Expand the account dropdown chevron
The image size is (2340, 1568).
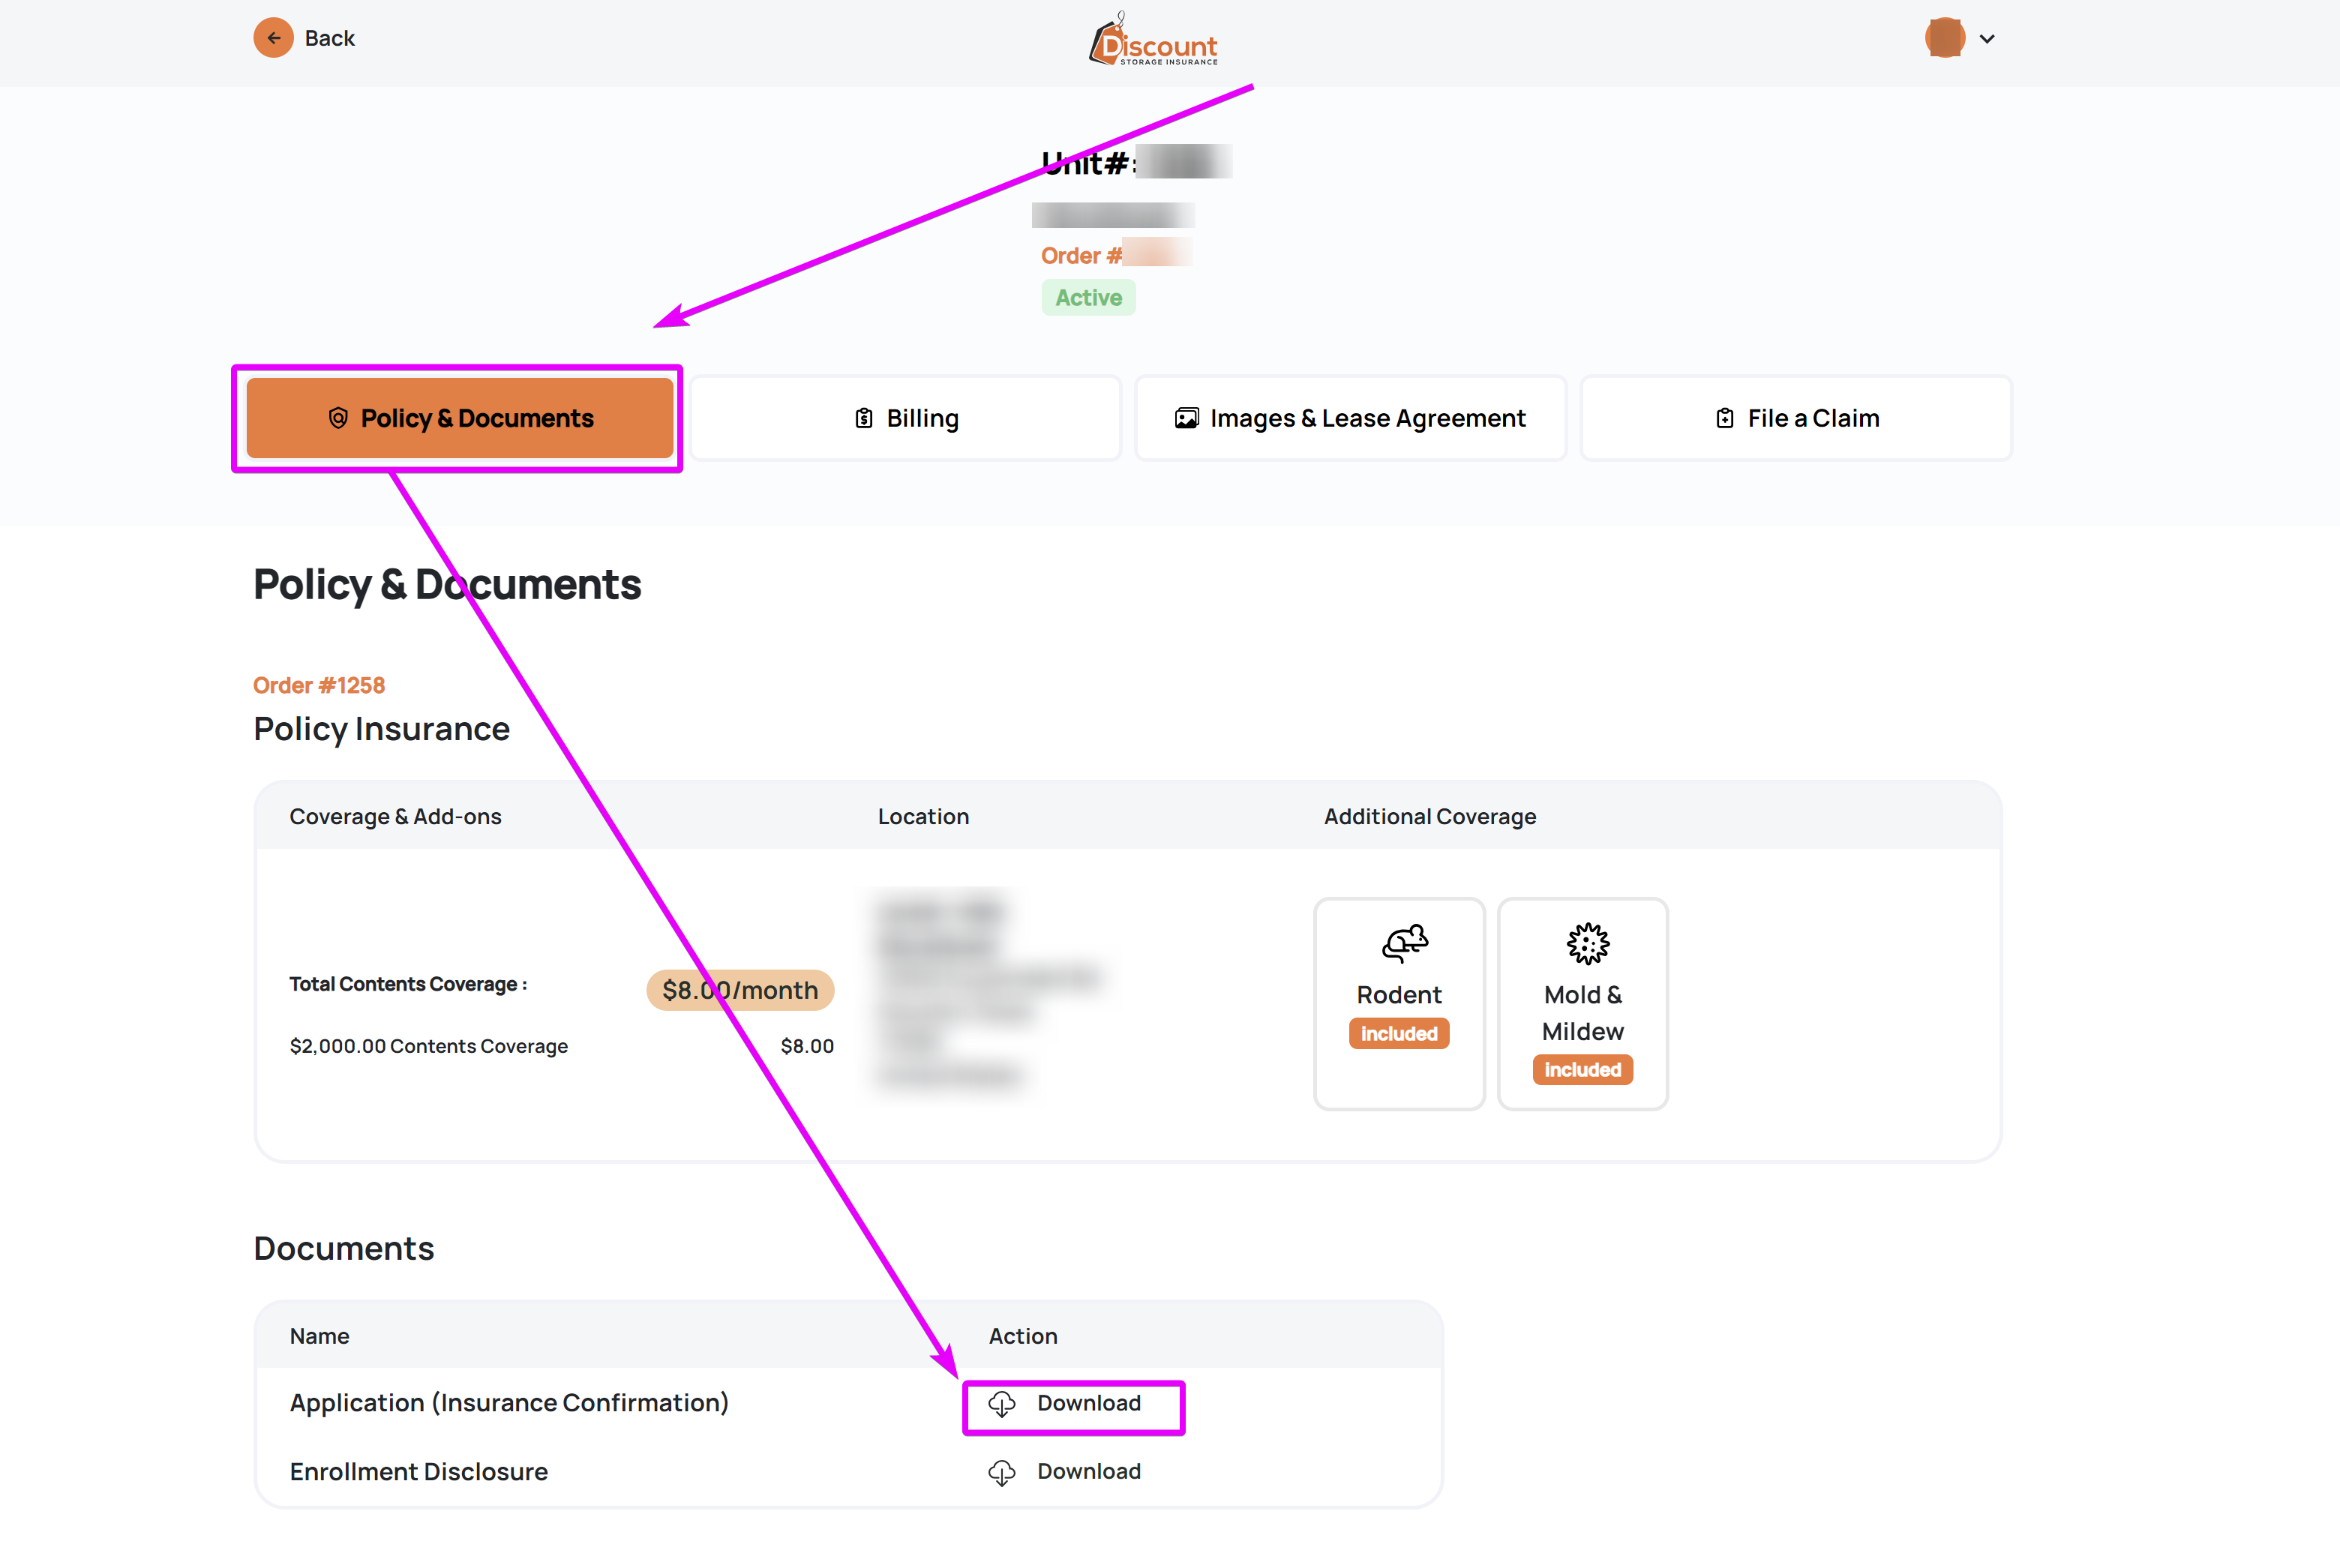[x=1987, y=39]
